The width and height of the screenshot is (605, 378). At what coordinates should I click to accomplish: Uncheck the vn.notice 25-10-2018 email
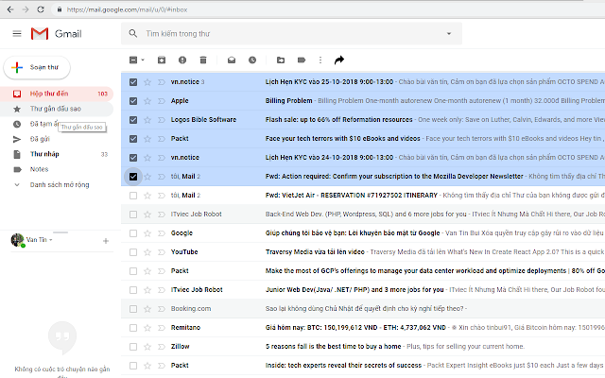coord(133,82)
